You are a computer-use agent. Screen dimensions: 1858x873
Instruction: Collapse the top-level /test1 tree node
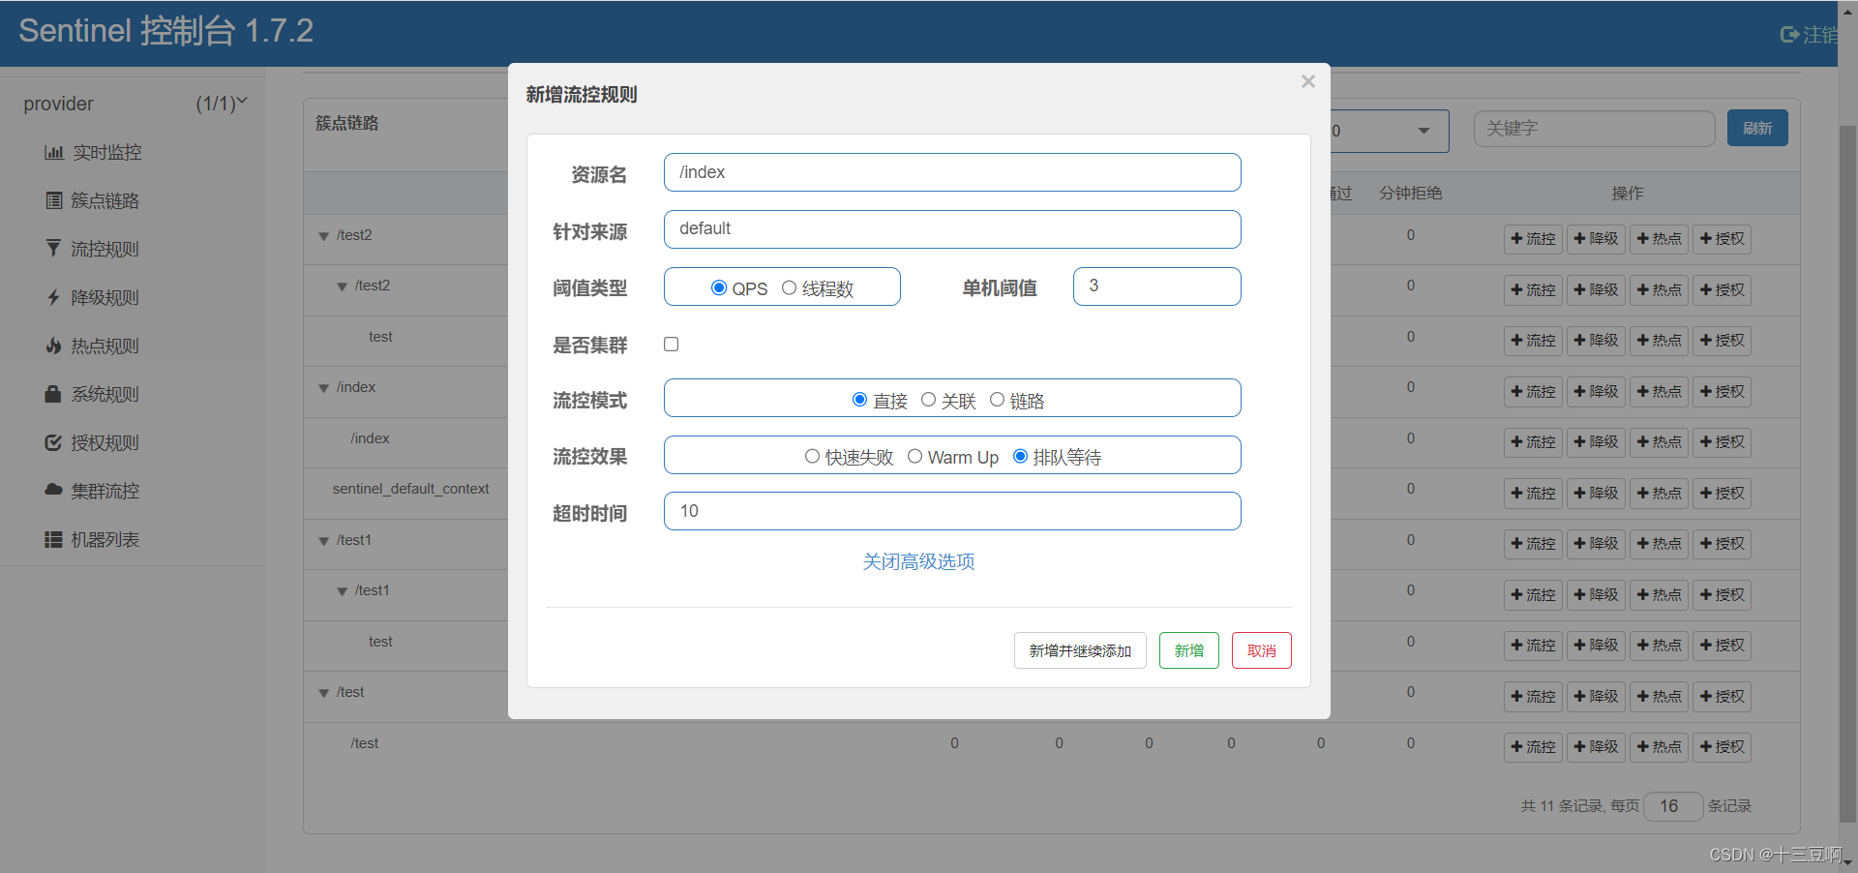click(x=323, y=541)
